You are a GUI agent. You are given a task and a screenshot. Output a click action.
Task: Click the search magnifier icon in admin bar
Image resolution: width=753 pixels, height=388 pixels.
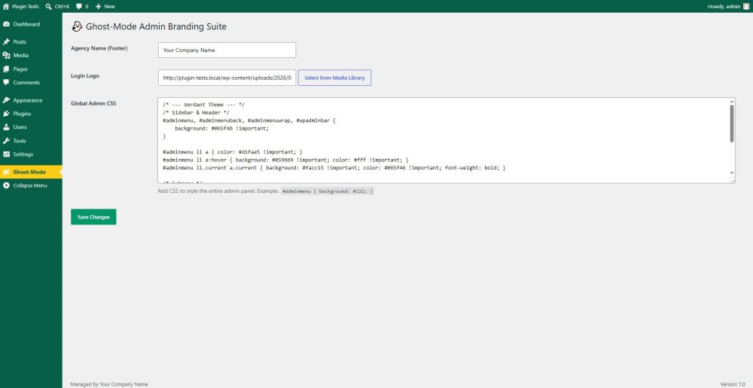(48, 7)
